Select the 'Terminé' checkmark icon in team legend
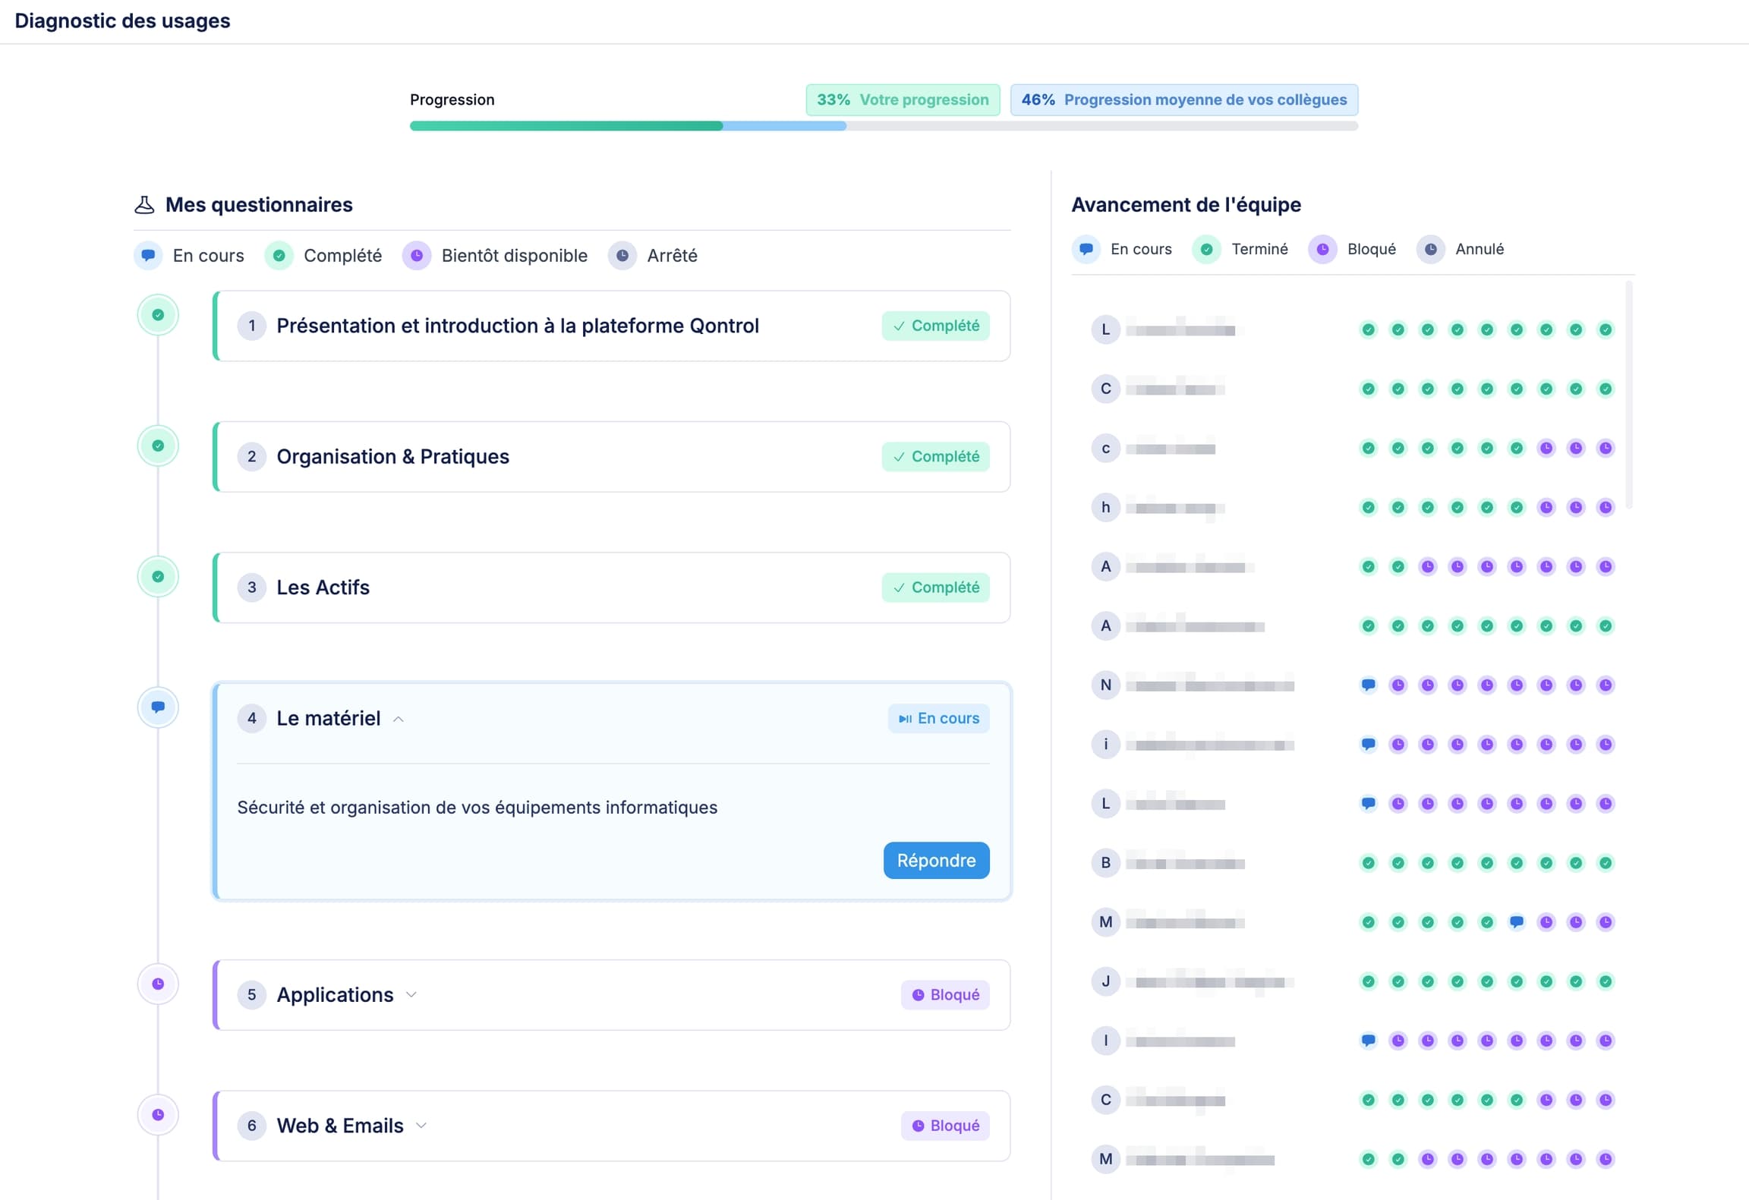1749x1200 pixels. 1206,249
